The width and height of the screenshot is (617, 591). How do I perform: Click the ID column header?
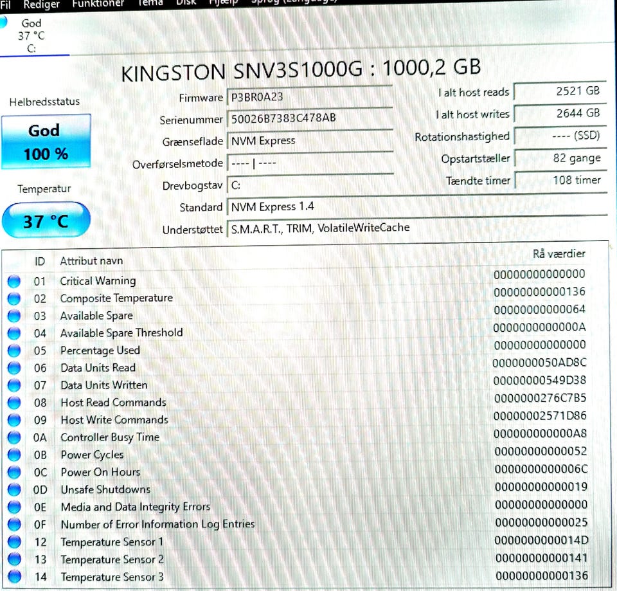click(x=40, y=262)
